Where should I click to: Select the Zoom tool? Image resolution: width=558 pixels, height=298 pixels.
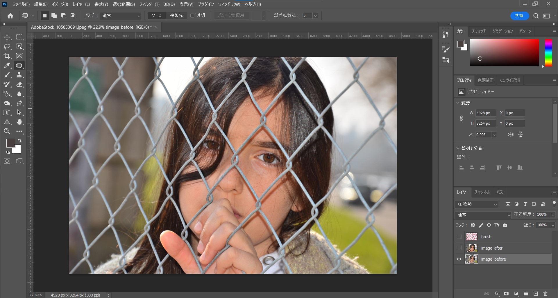tap(7, 131)
